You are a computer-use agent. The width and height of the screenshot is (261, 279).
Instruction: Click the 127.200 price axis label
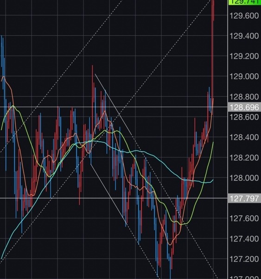point(244,259)
